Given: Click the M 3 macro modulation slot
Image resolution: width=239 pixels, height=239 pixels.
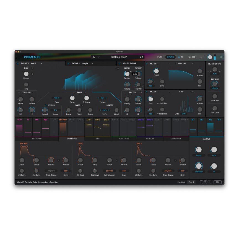Looking at the screenshot, I should point(210,126).
